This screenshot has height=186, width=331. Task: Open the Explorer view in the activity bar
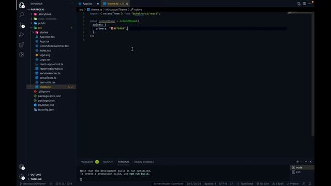click(22, 5)
